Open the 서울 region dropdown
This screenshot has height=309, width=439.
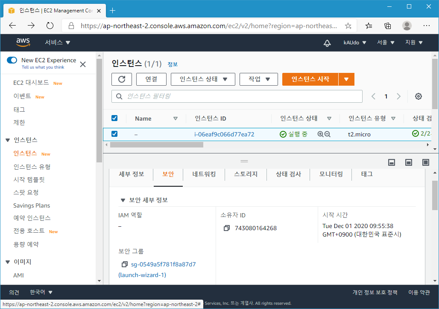pyautogui.click(x=386, y=43)
